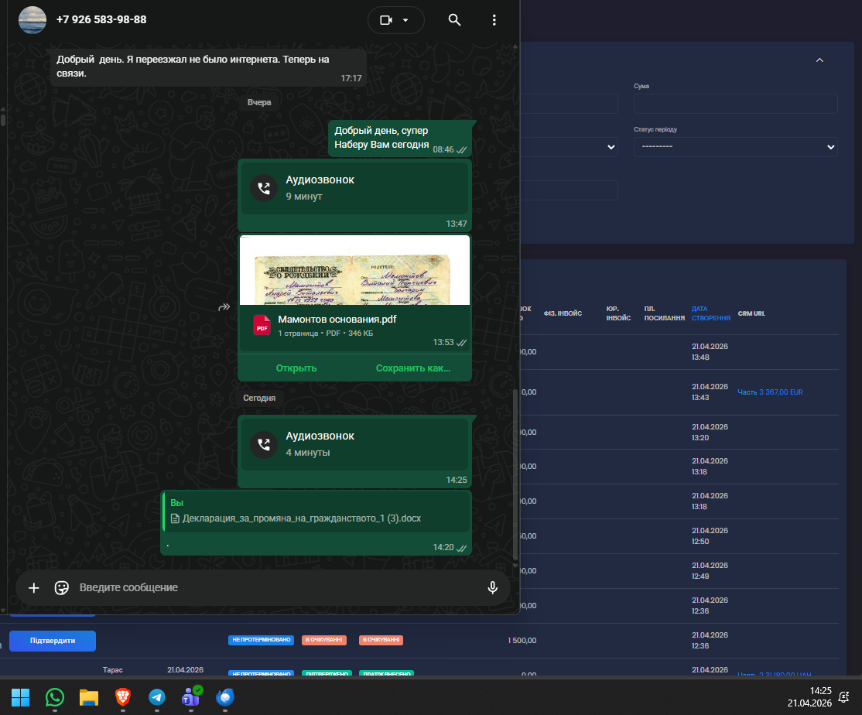The image size is (862, 715).
Task: Click the Сума input field in CRM
Action: (736, 104)
